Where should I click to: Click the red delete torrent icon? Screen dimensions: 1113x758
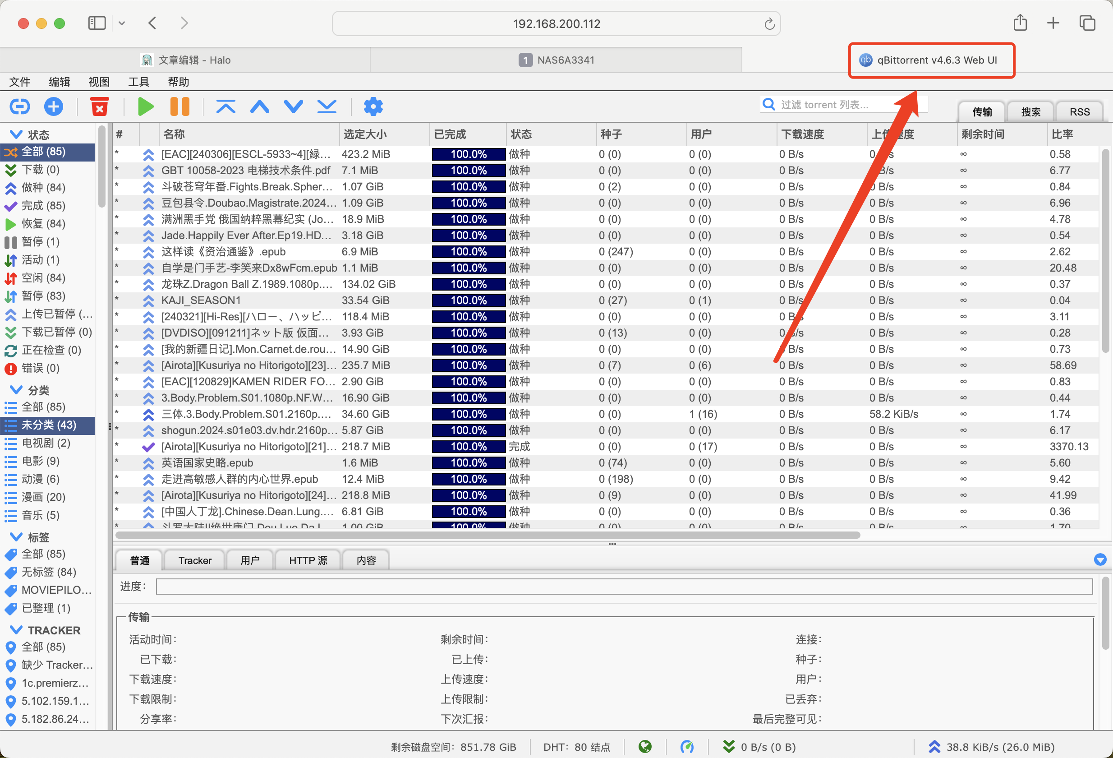tap(100, 106)
